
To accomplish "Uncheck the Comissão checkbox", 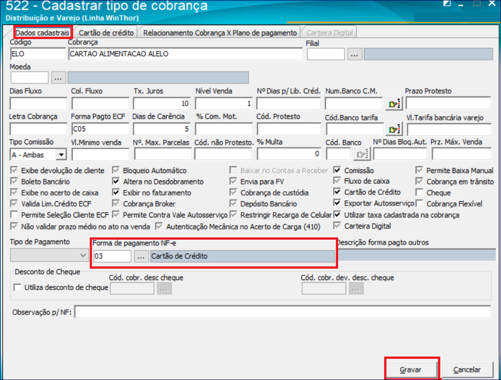I will pyautogui.click(x=337, y=170).
